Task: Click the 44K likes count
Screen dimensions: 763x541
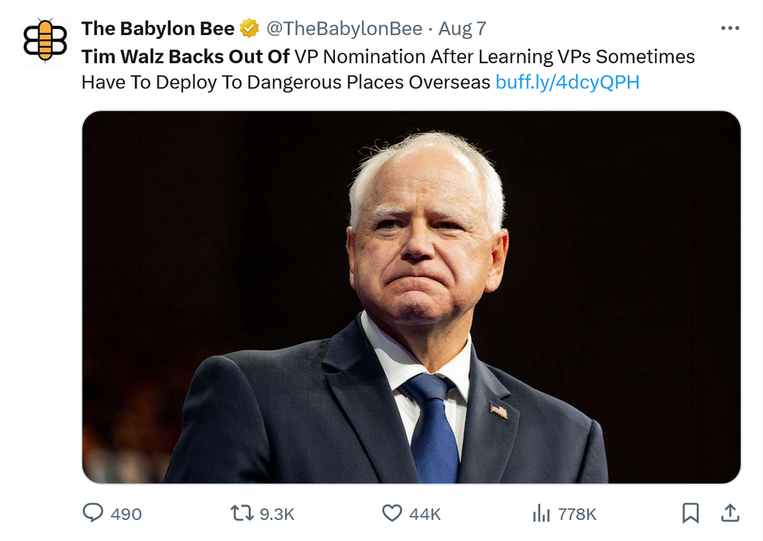Action: pos(425,514)
